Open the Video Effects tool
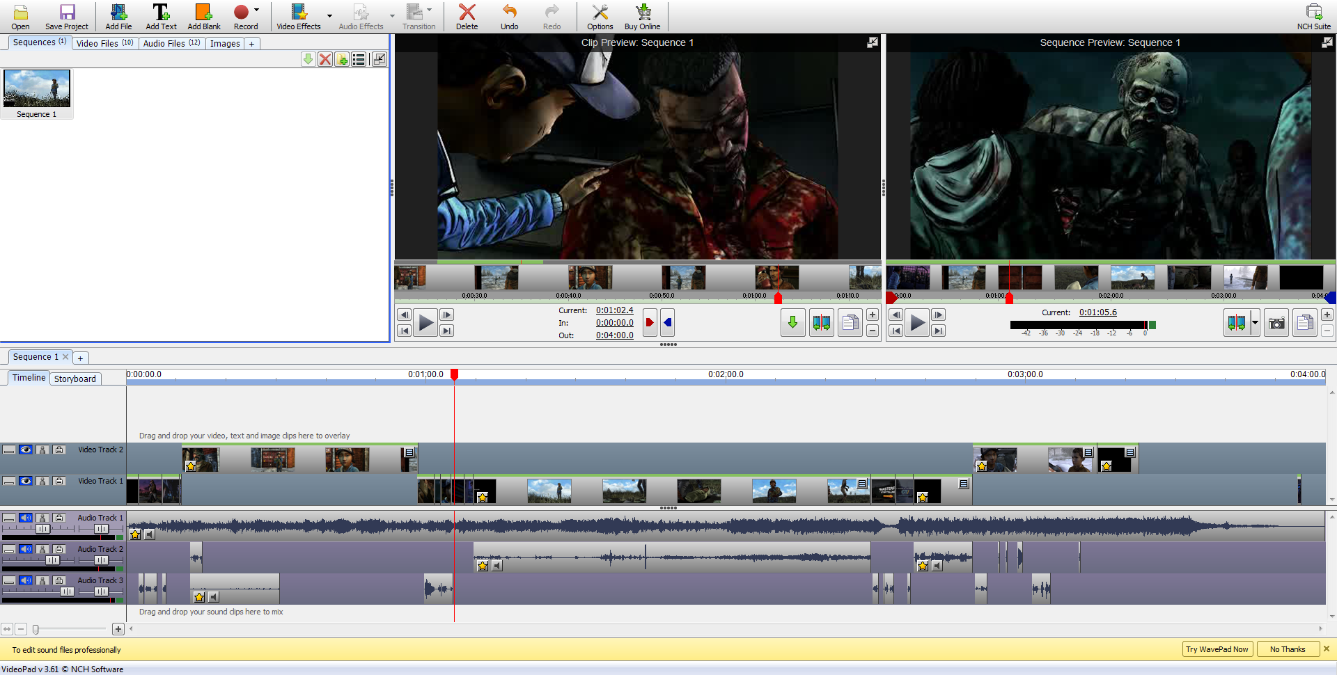1337x675 pixels. [x=299, y=17]
